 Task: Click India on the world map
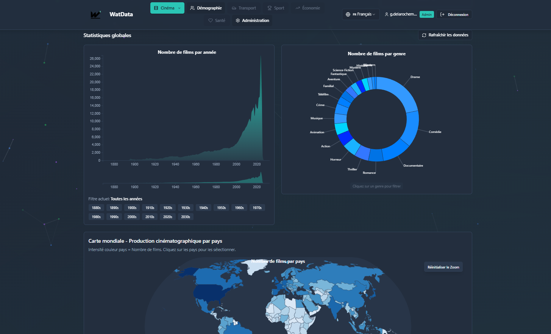[336, 309]
